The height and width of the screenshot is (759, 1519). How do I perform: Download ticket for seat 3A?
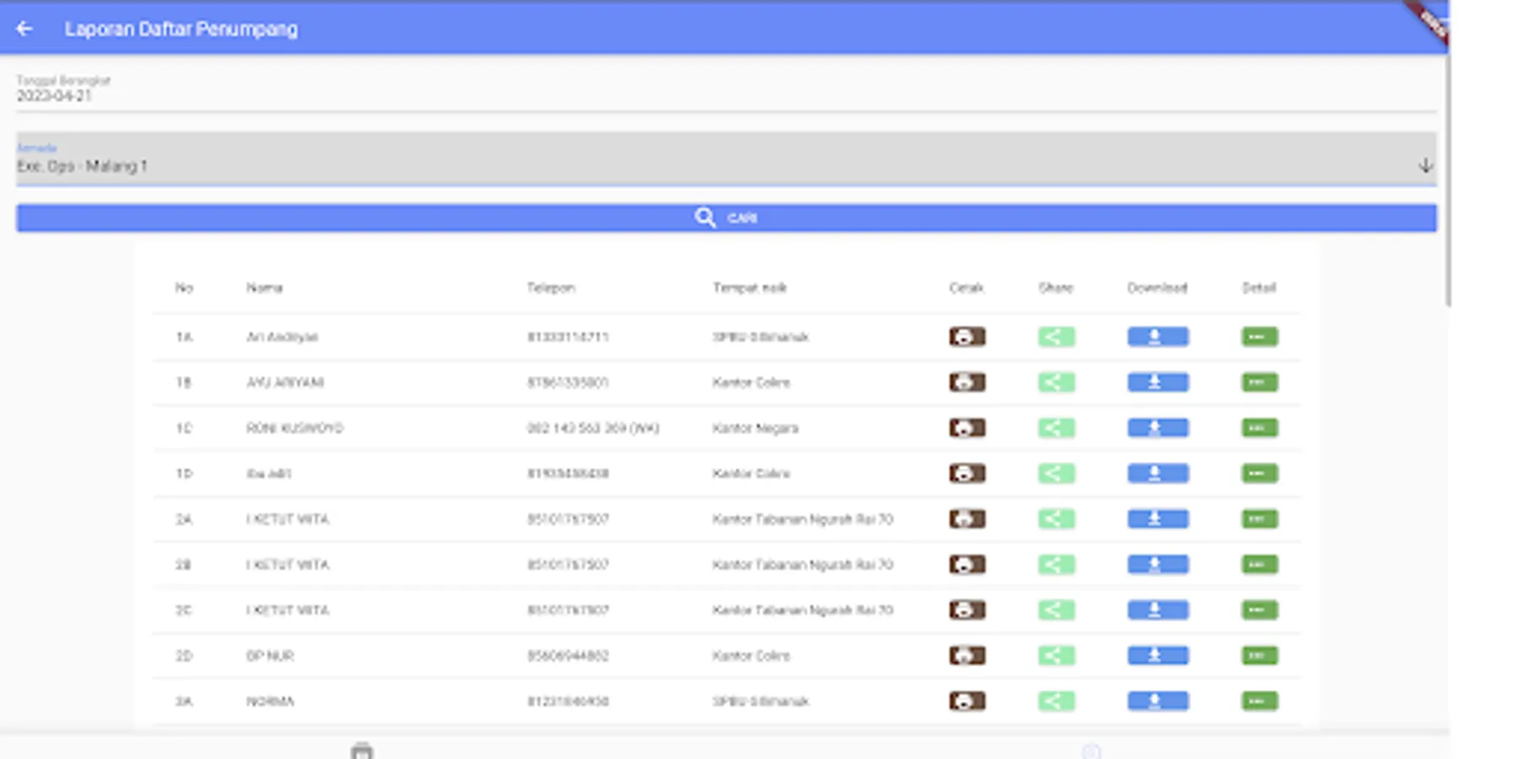click(x=1158, y=702)
